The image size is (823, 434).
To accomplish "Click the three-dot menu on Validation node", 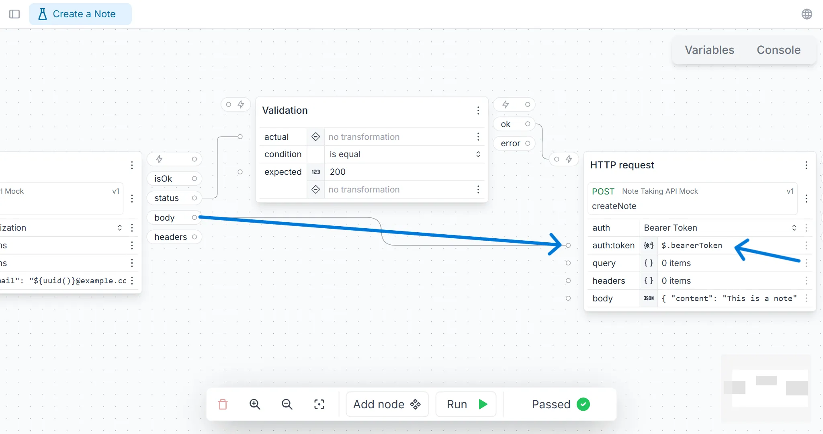I will pos(479,111).
